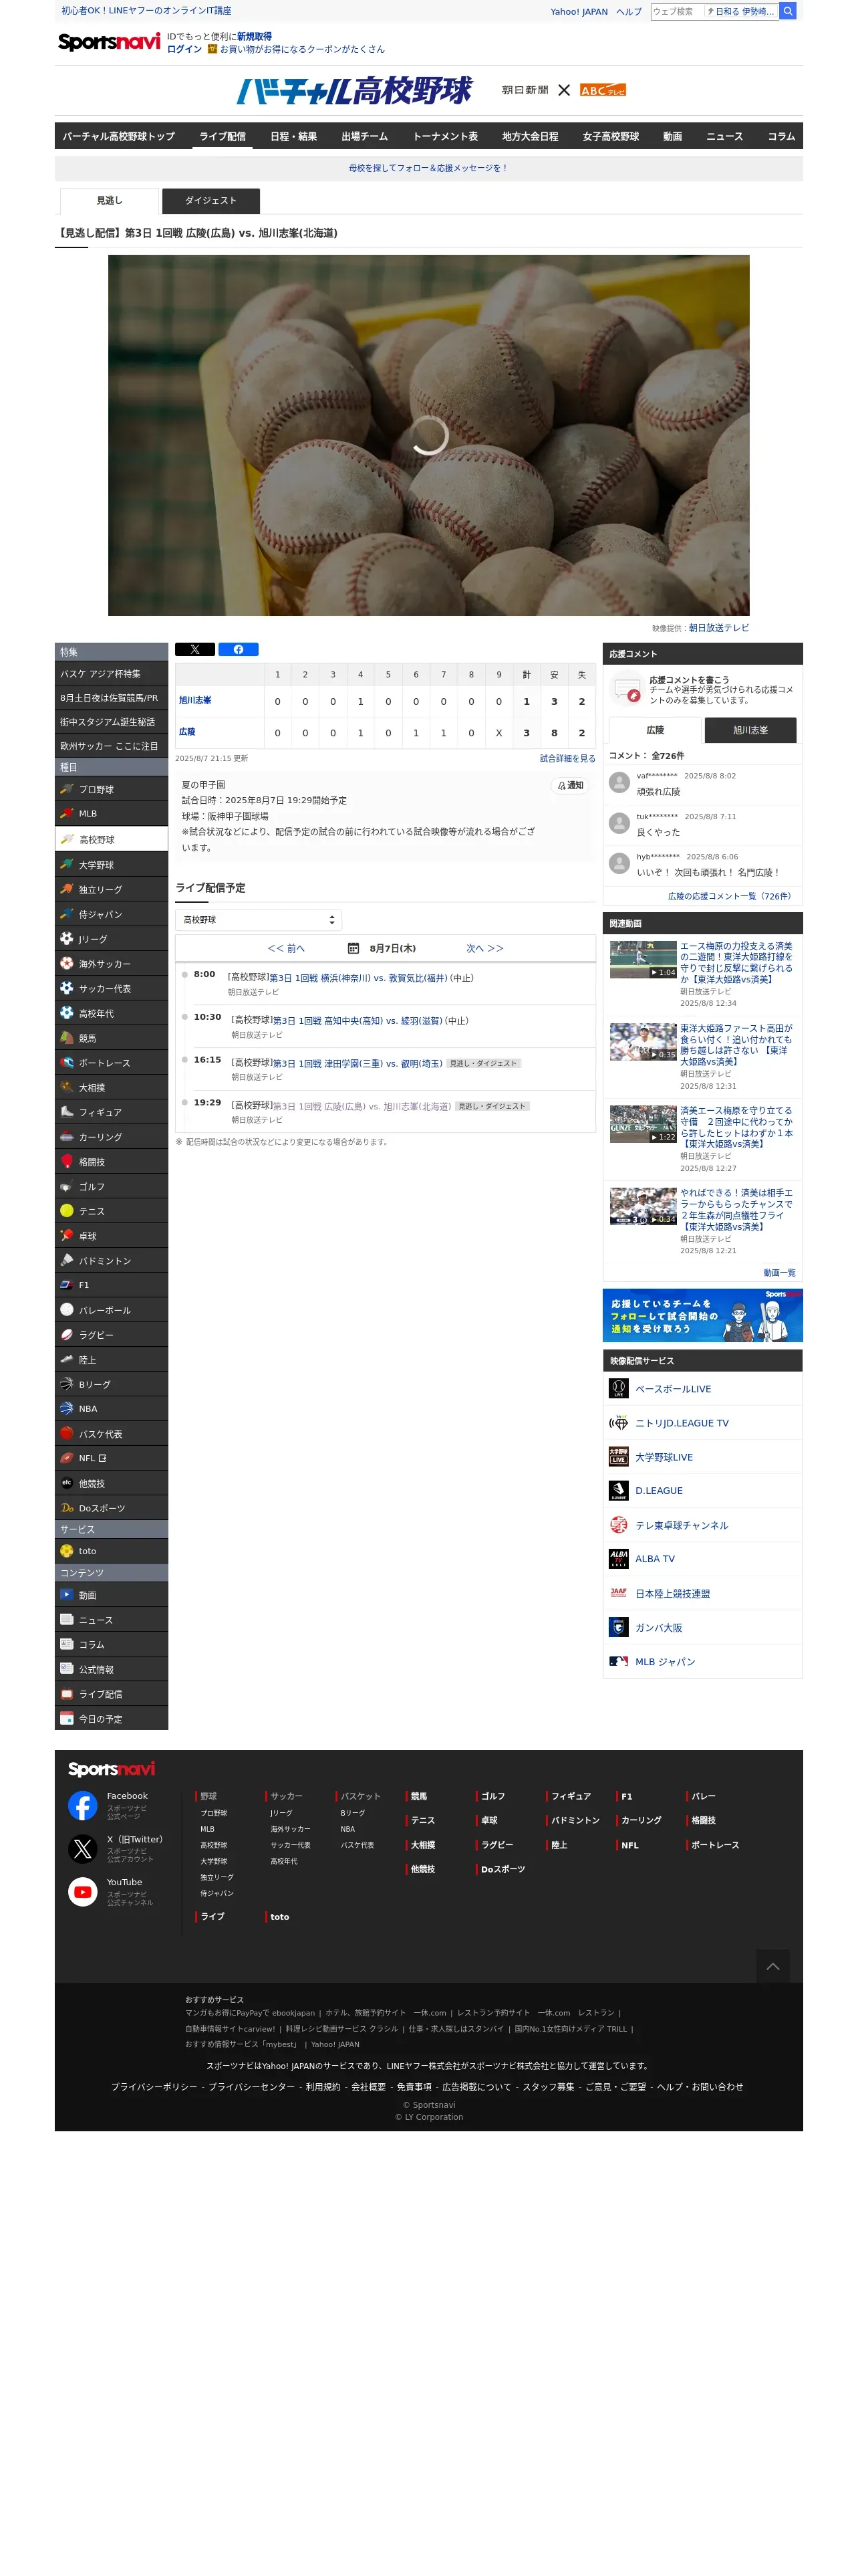Play the 1:04 エース梅原 video thumbnail
Screen dimensions: 858x2576
coord(643,959)
